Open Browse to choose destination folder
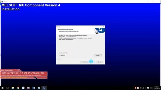The width and height of the screenshot is (161, 90). pyautogui.click(x=98, y=55)
